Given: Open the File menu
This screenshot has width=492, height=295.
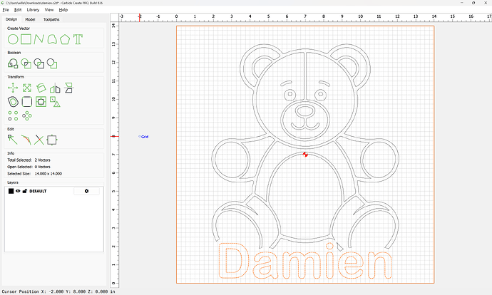Looking at the screenshot, I should point(6,10).
